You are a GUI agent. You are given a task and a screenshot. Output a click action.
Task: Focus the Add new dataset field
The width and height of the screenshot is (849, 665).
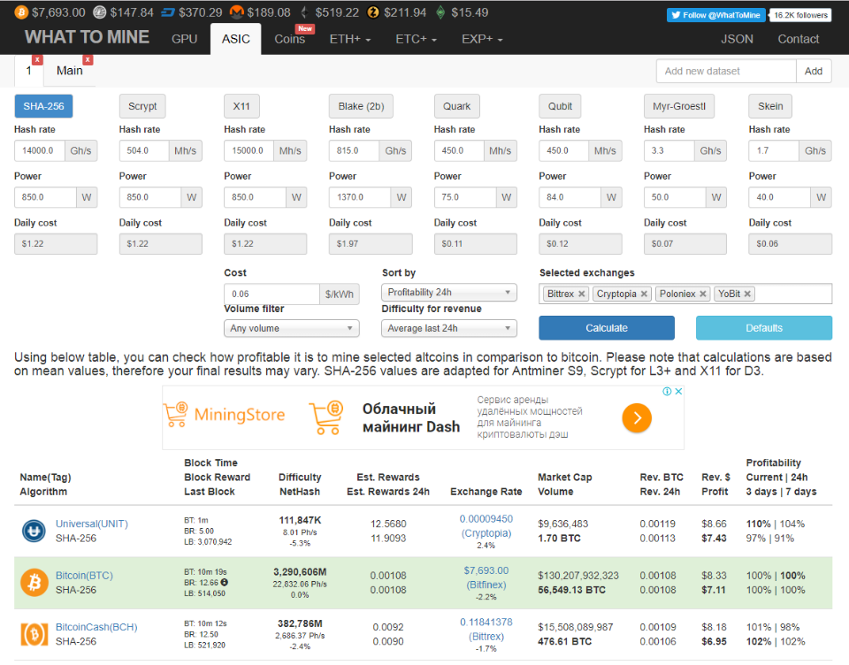click(x=726, y=71)
